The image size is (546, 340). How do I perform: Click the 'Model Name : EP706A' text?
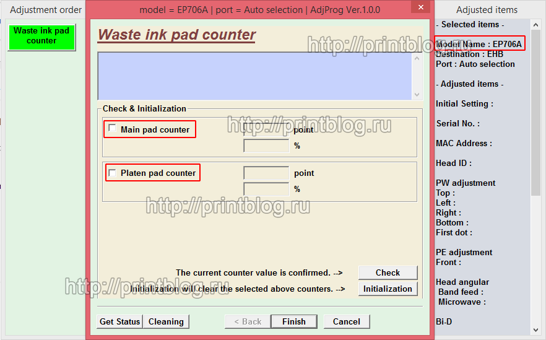(479, 44)
